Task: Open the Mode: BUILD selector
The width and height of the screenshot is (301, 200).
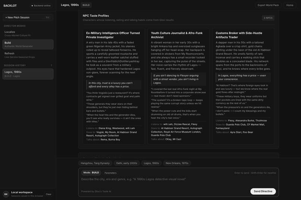Action: [x=91, y=173]
